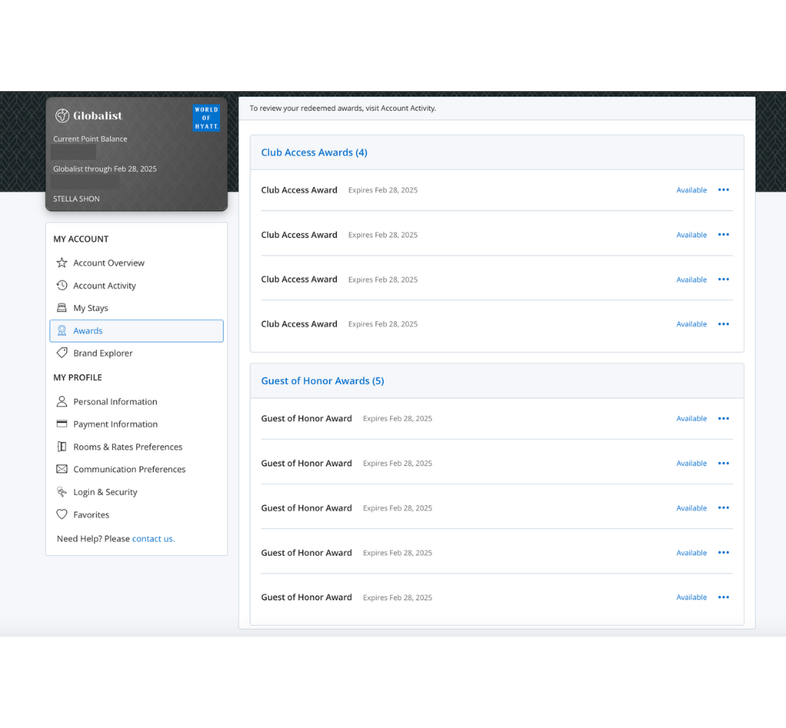
Task: Click the 'Need Help? Please' text
Action: 94,539
